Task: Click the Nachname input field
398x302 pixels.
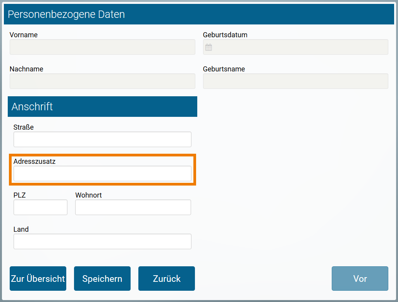Action: coord(102,81)
